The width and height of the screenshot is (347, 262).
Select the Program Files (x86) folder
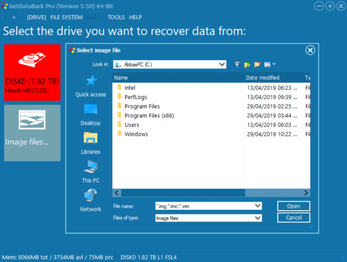[x=149, y=116]
